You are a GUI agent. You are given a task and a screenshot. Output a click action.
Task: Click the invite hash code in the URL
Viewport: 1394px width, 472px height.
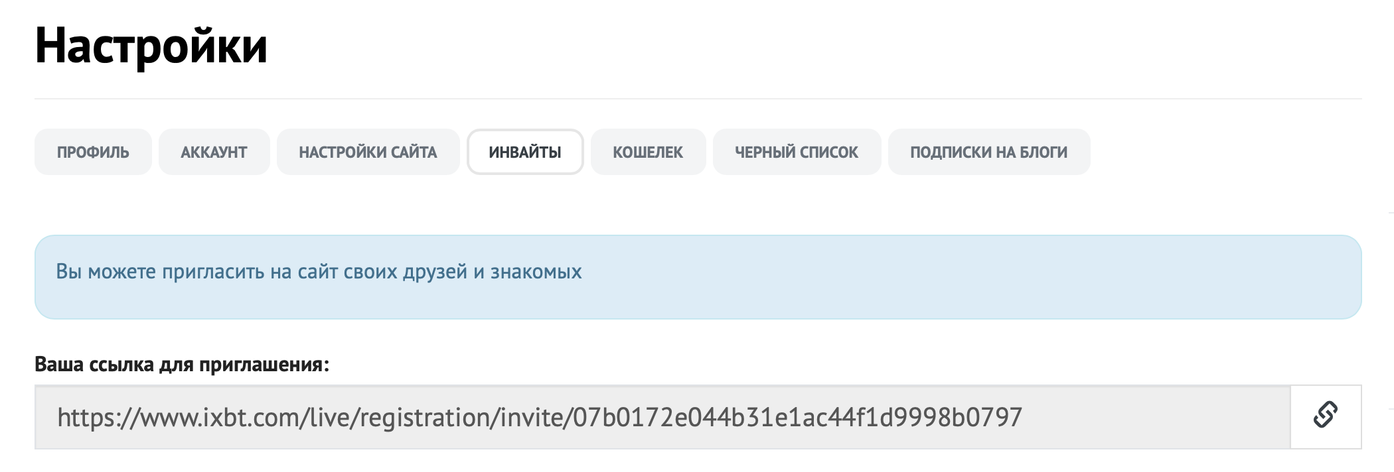click(797, 418)
